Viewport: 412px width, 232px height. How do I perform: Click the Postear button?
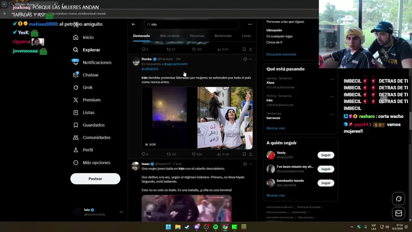[95, 179]
